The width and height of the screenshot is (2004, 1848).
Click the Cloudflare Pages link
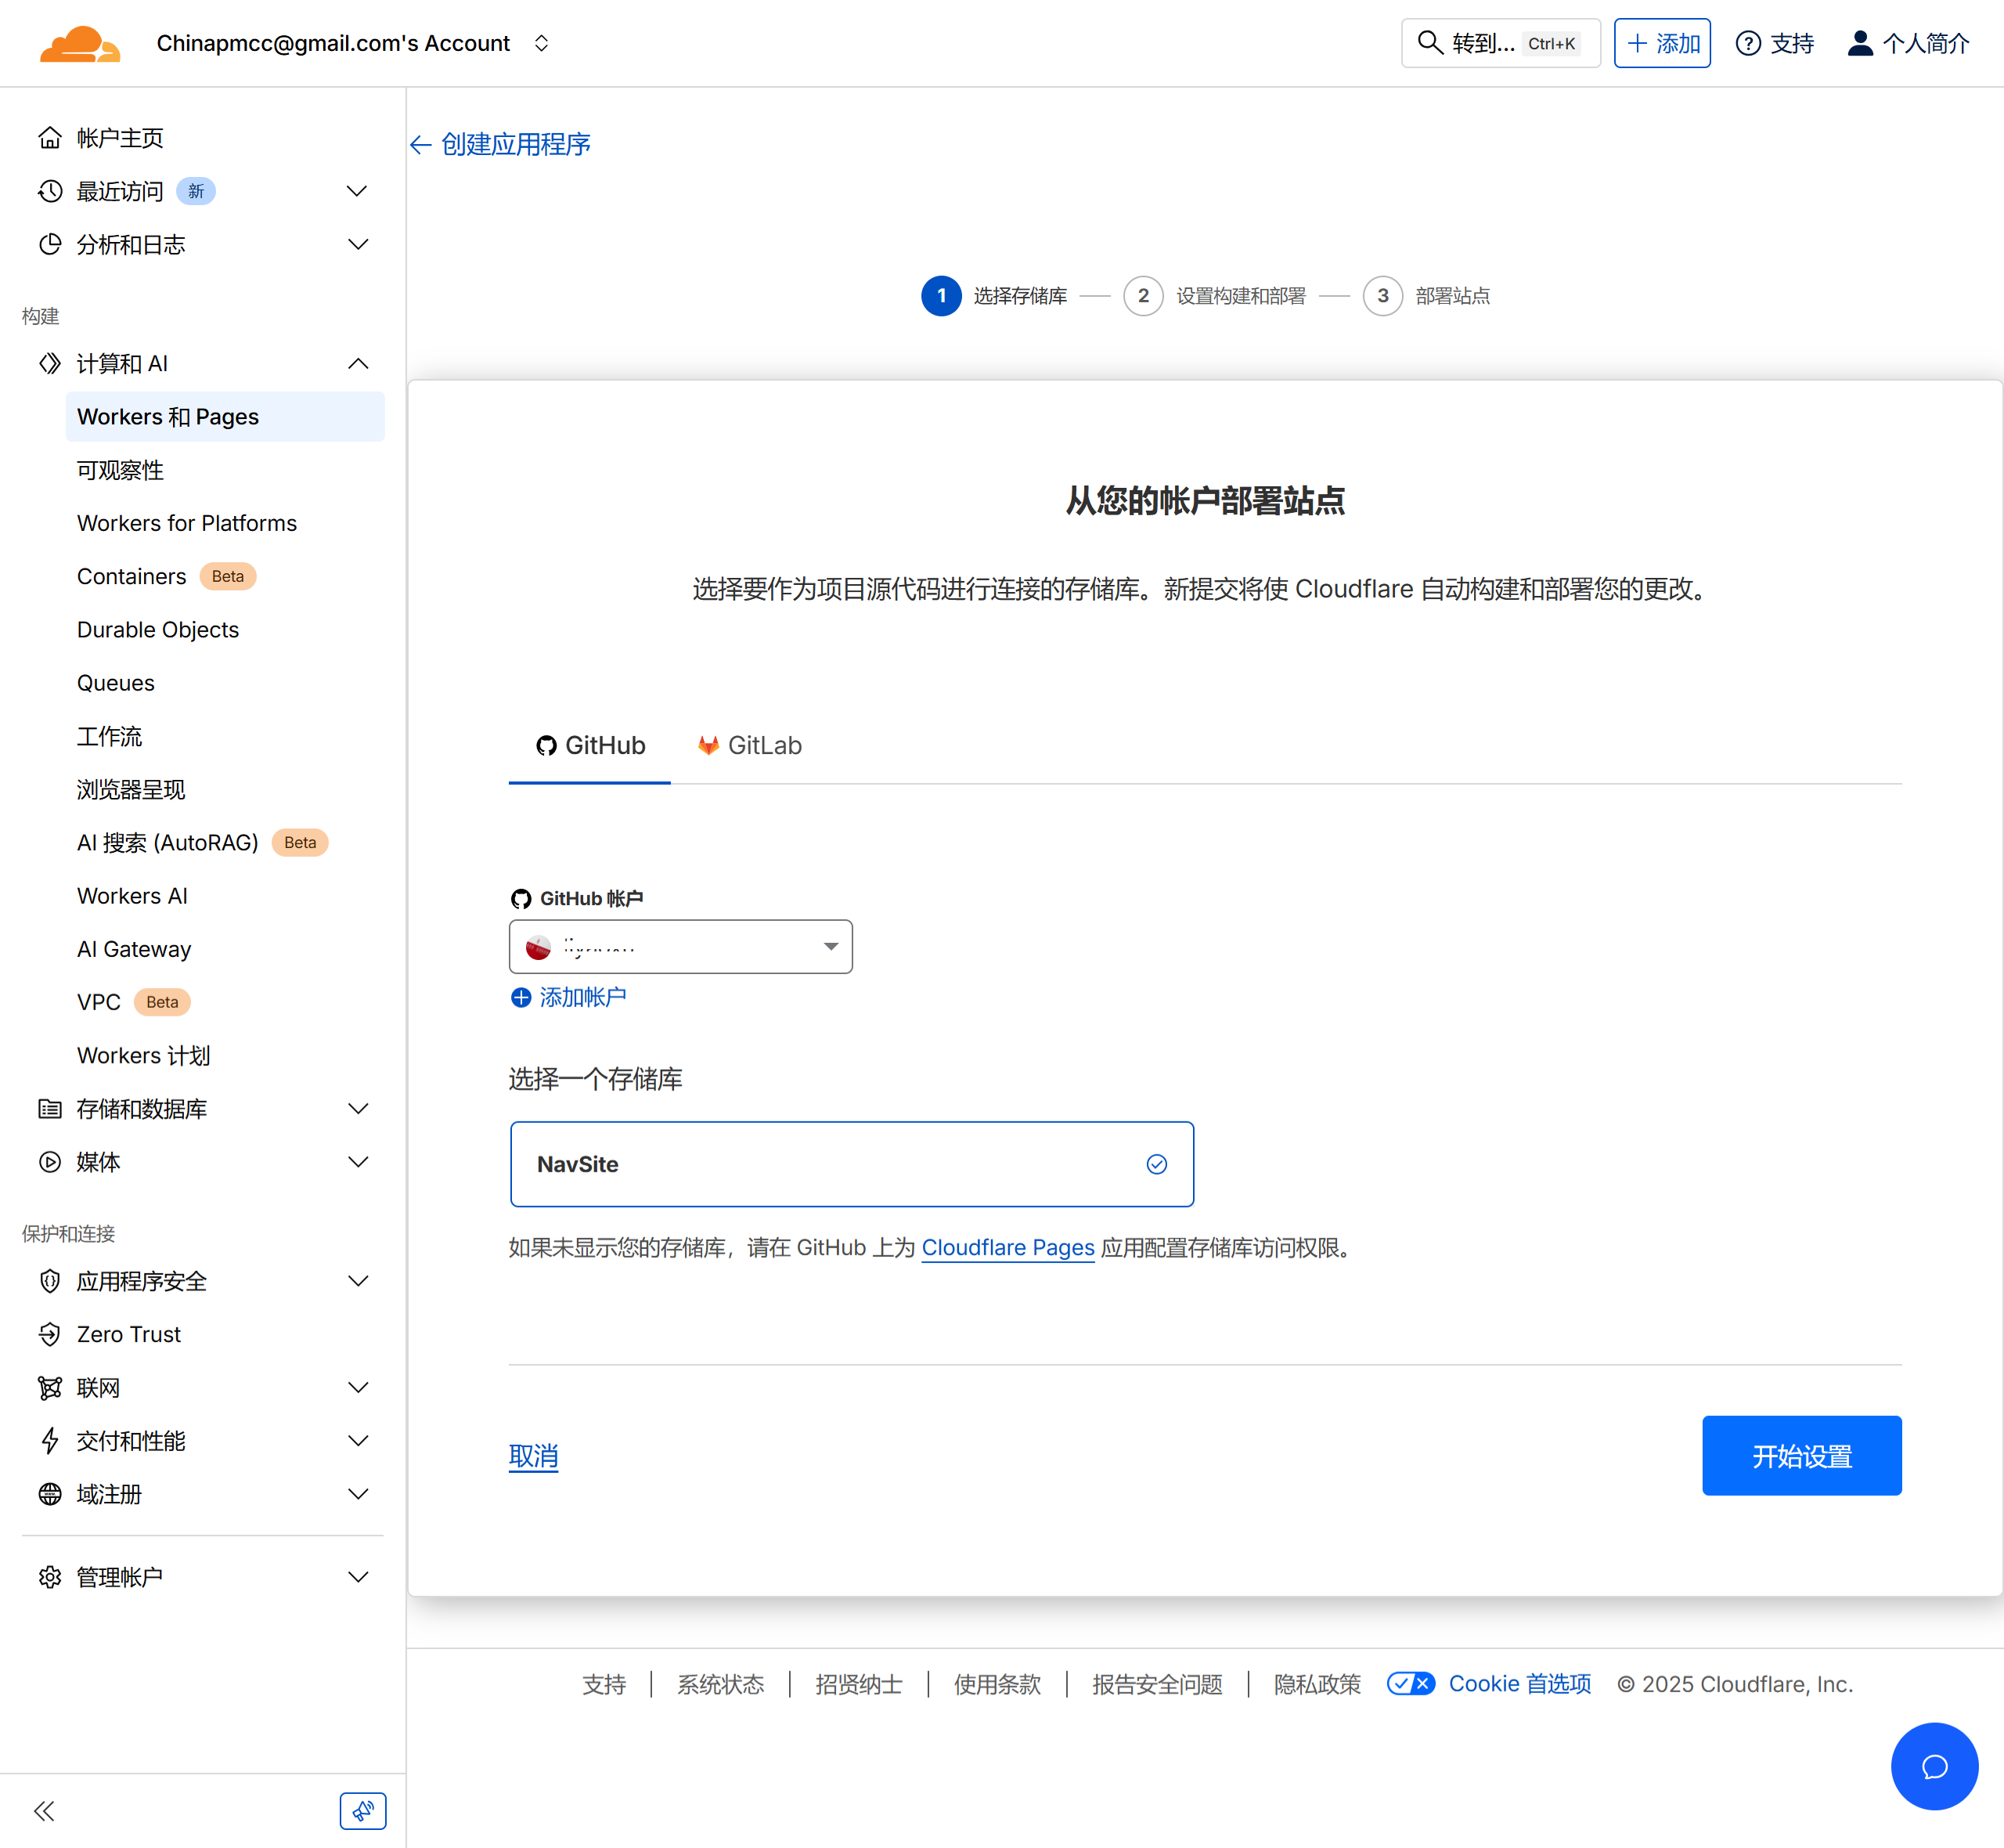tap(1007, 1247)
